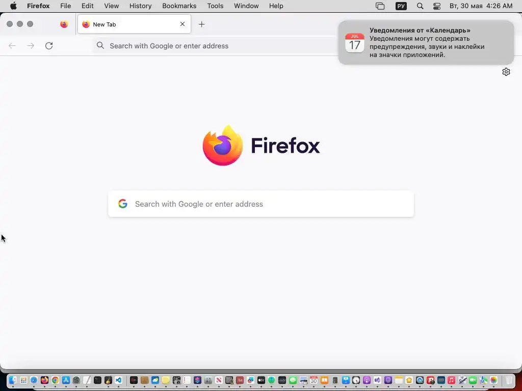The image size is (522, 391).
Task: Click the Back navigation arrow
Action: [x=12, y=46]
